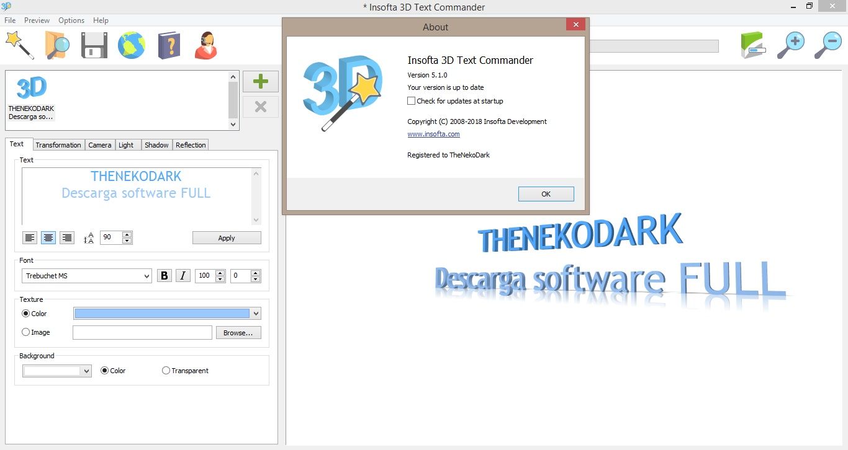Zoom in with the plus magnifier icon
Image resolution: width=848 pixels, height=450 pixels.
click(x=791, y=45)
